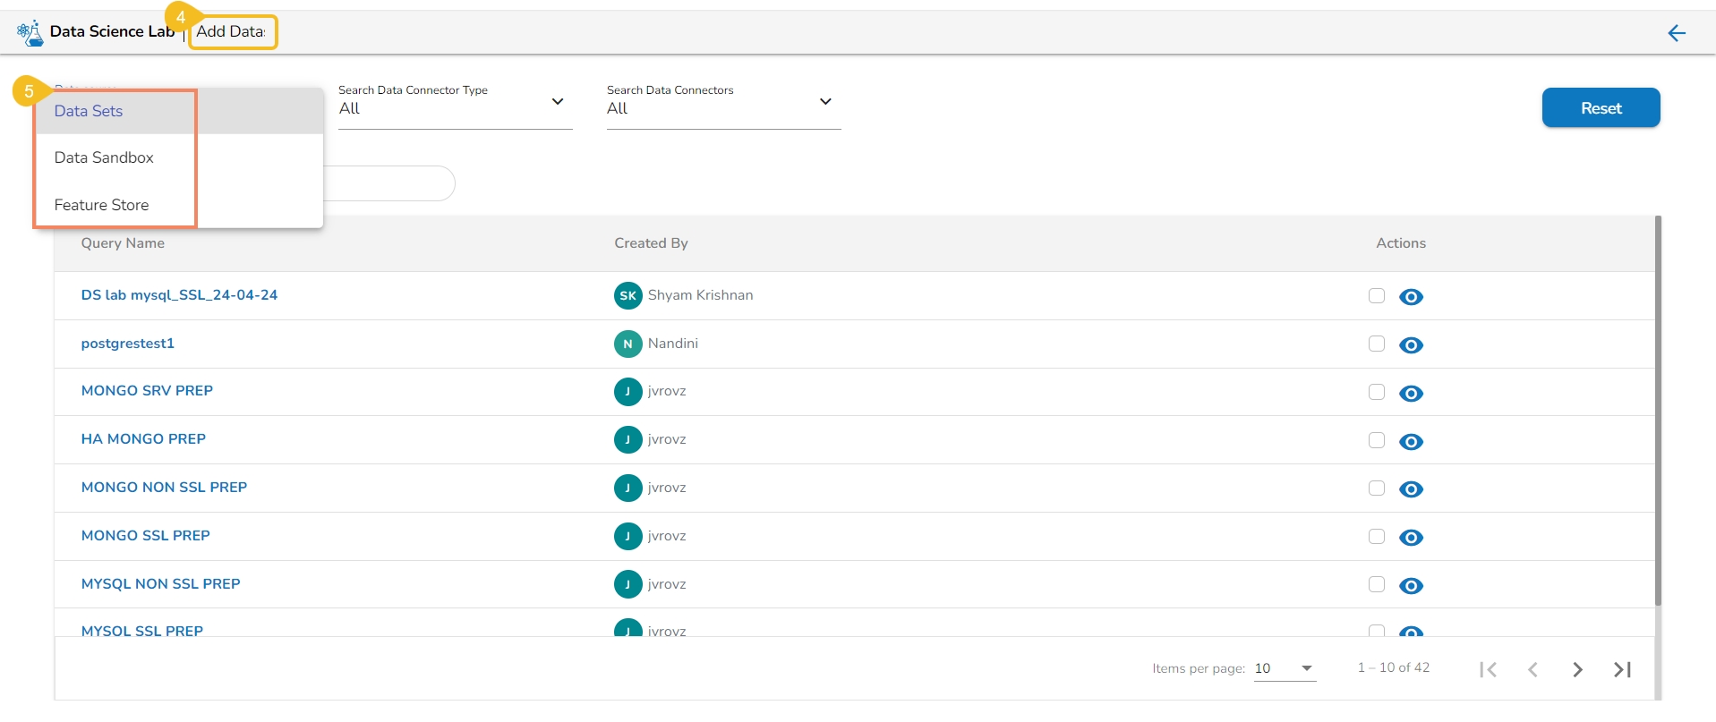1716x722 pixels.
Task: Jump to last page of results
Action: [1622, 669]
